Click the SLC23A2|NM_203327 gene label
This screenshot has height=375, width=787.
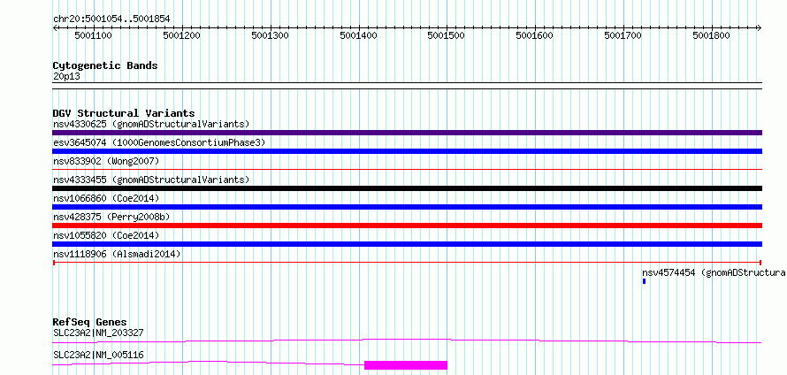point(98,333)
